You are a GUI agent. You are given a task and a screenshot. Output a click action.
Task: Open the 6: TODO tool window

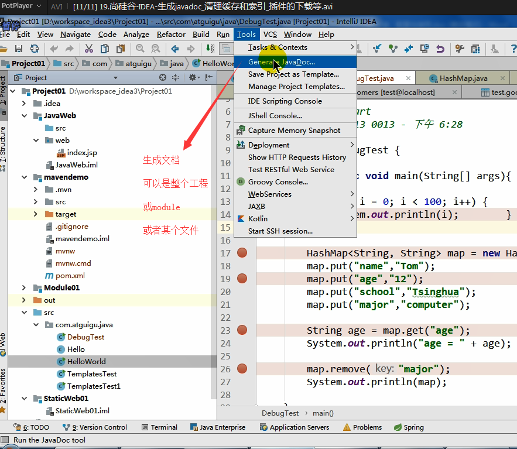(31, 427)
